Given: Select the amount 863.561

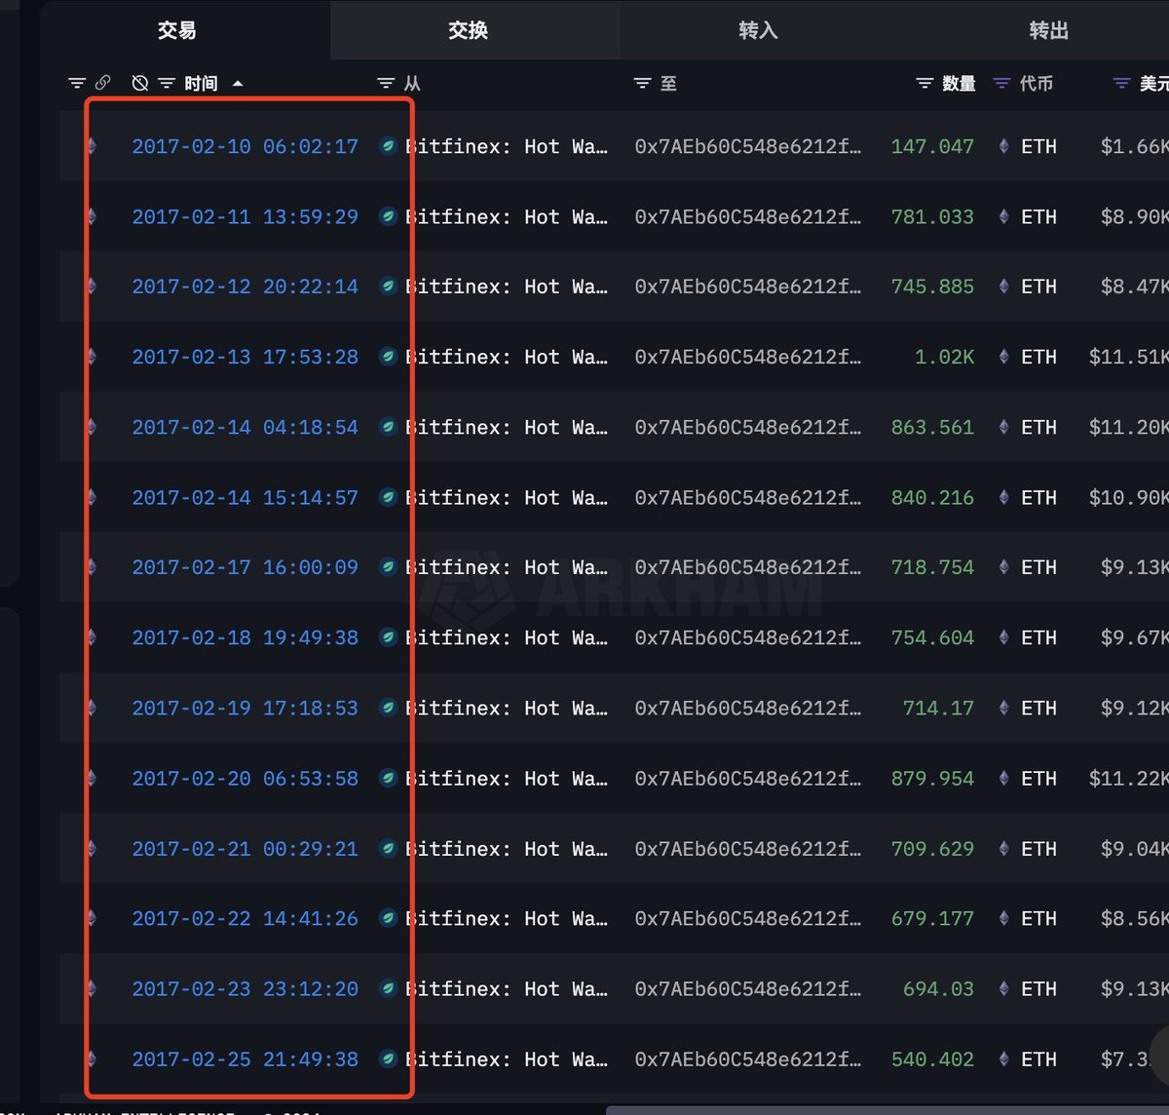Looking at the screenshot, I should 932,427.
